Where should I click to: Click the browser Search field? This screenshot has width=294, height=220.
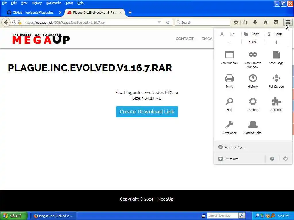[202, 23]
